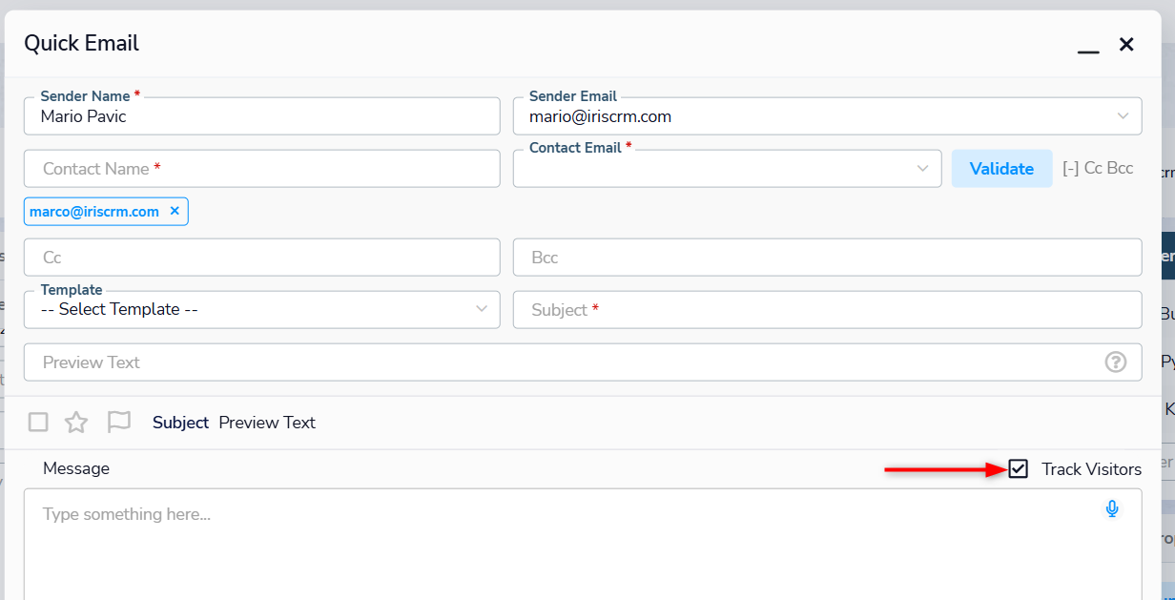Click the message body text area
The height and width of the screenshot is (600, 1175).
(583, 545)
